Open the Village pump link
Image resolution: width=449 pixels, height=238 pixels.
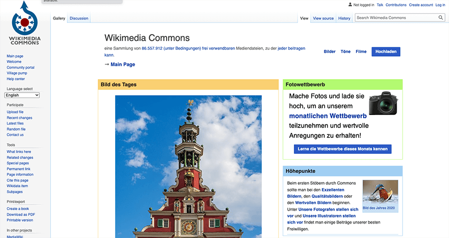[17, 73]
